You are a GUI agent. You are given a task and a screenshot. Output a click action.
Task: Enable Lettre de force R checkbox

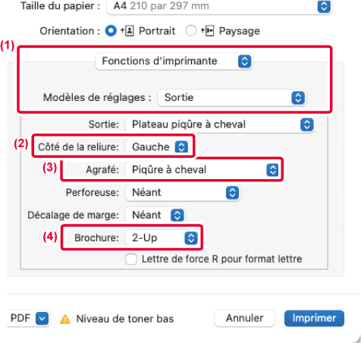coord(131,260)
